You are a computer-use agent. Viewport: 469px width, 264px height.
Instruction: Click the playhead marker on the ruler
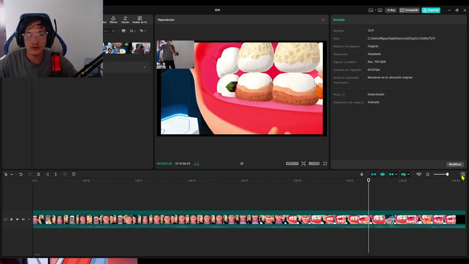pyautogui.click(x=369, y=180)
